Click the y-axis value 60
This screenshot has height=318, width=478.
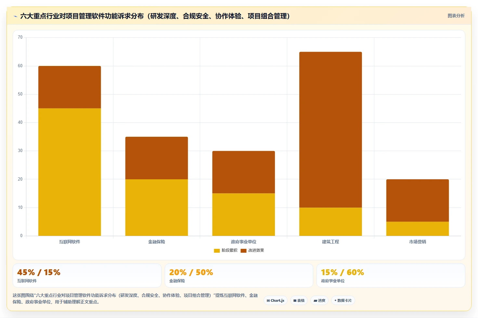[20, 66]
